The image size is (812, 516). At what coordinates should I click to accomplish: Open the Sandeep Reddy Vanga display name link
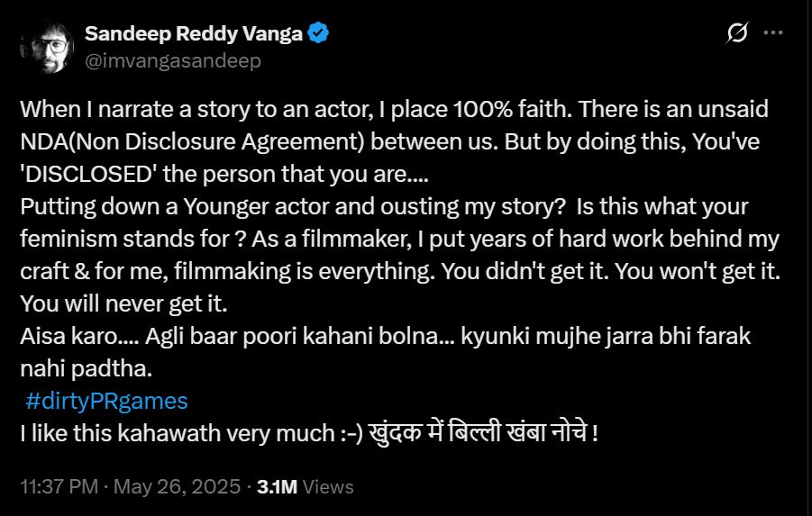coord(195,34)
